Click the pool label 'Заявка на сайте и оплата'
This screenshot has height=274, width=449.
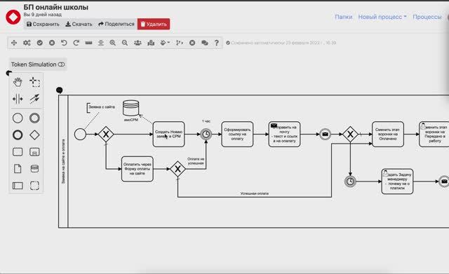(x=63, y=161)
